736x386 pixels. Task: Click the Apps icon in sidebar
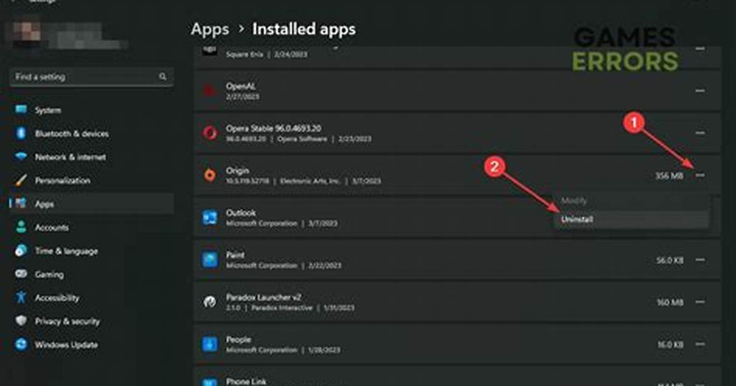[x=21, y=203]
